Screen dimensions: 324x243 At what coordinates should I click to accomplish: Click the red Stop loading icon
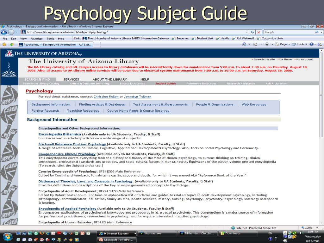point(259,32)
